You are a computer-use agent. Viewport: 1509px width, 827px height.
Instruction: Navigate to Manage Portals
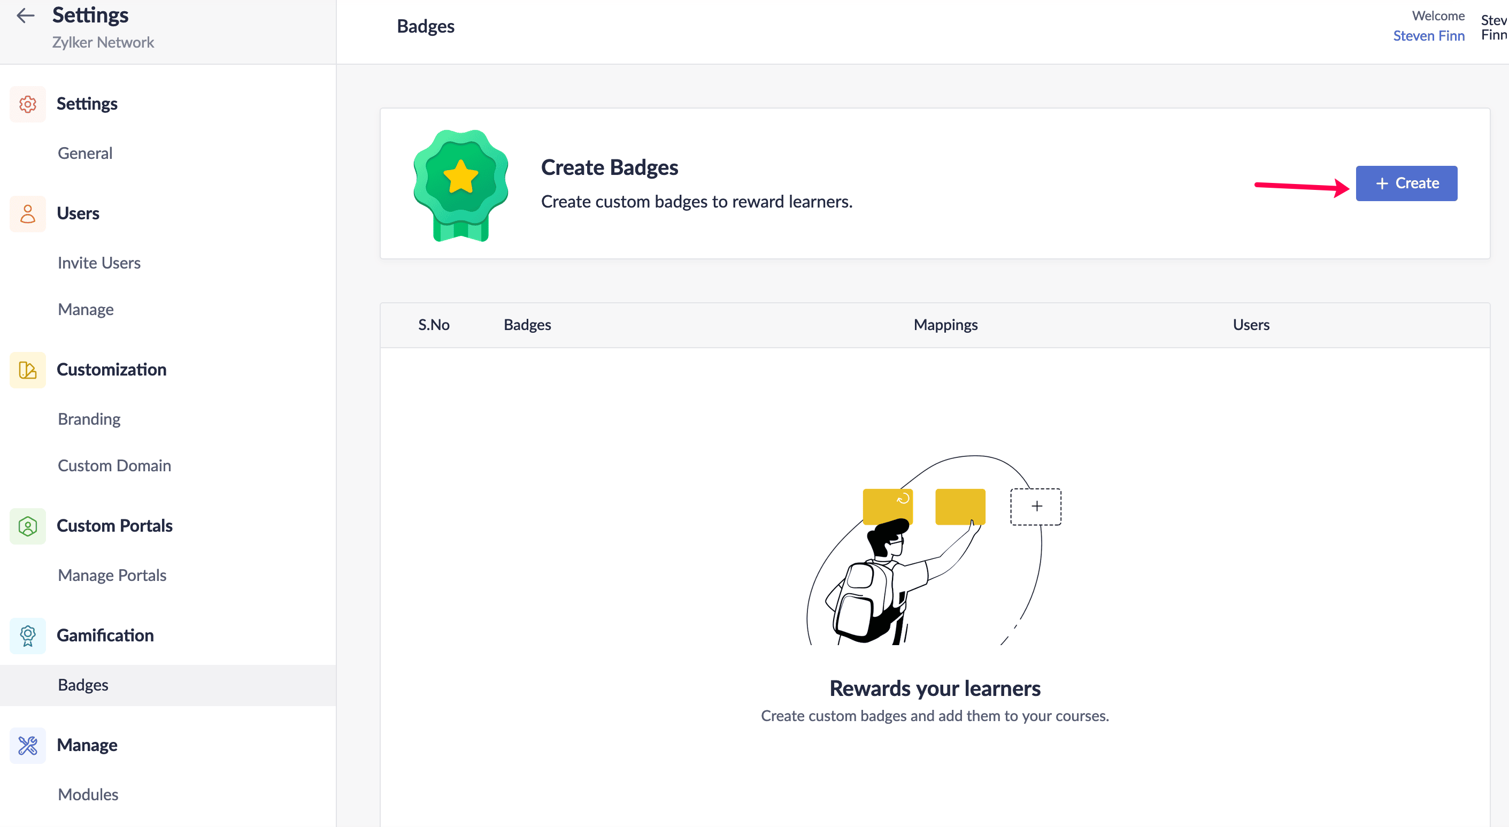(112, 575)
